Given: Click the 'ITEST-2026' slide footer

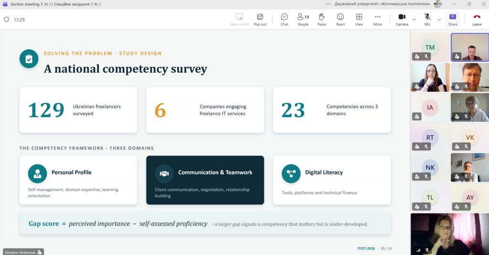Looking at the screenshot, I should pos(366,248).
